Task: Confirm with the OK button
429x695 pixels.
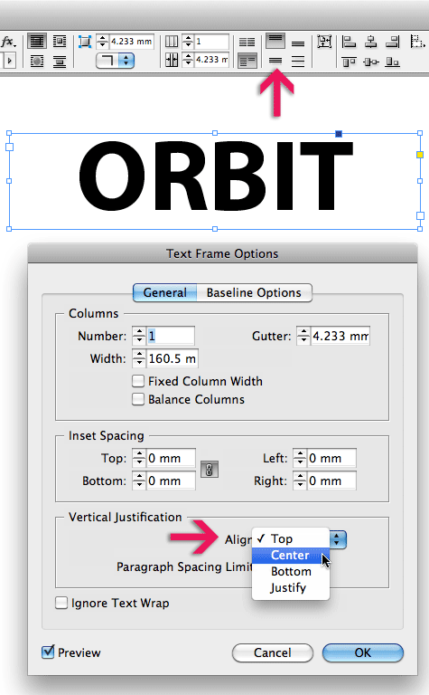Action: point(363,652)
